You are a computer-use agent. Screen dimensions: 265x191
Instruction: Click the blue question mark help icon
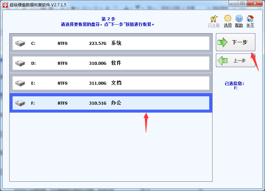pyautogui.click(x=239, y=19)
